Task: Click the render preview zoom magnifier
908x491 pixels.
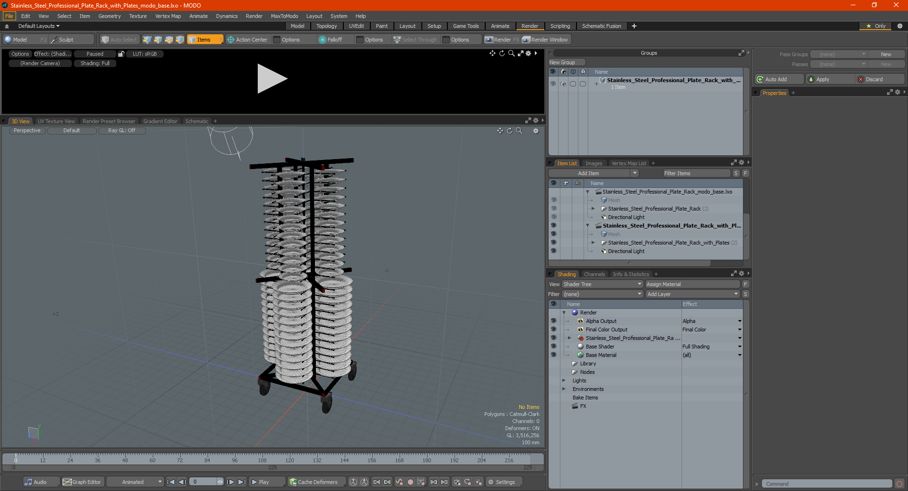Action: 511,53
